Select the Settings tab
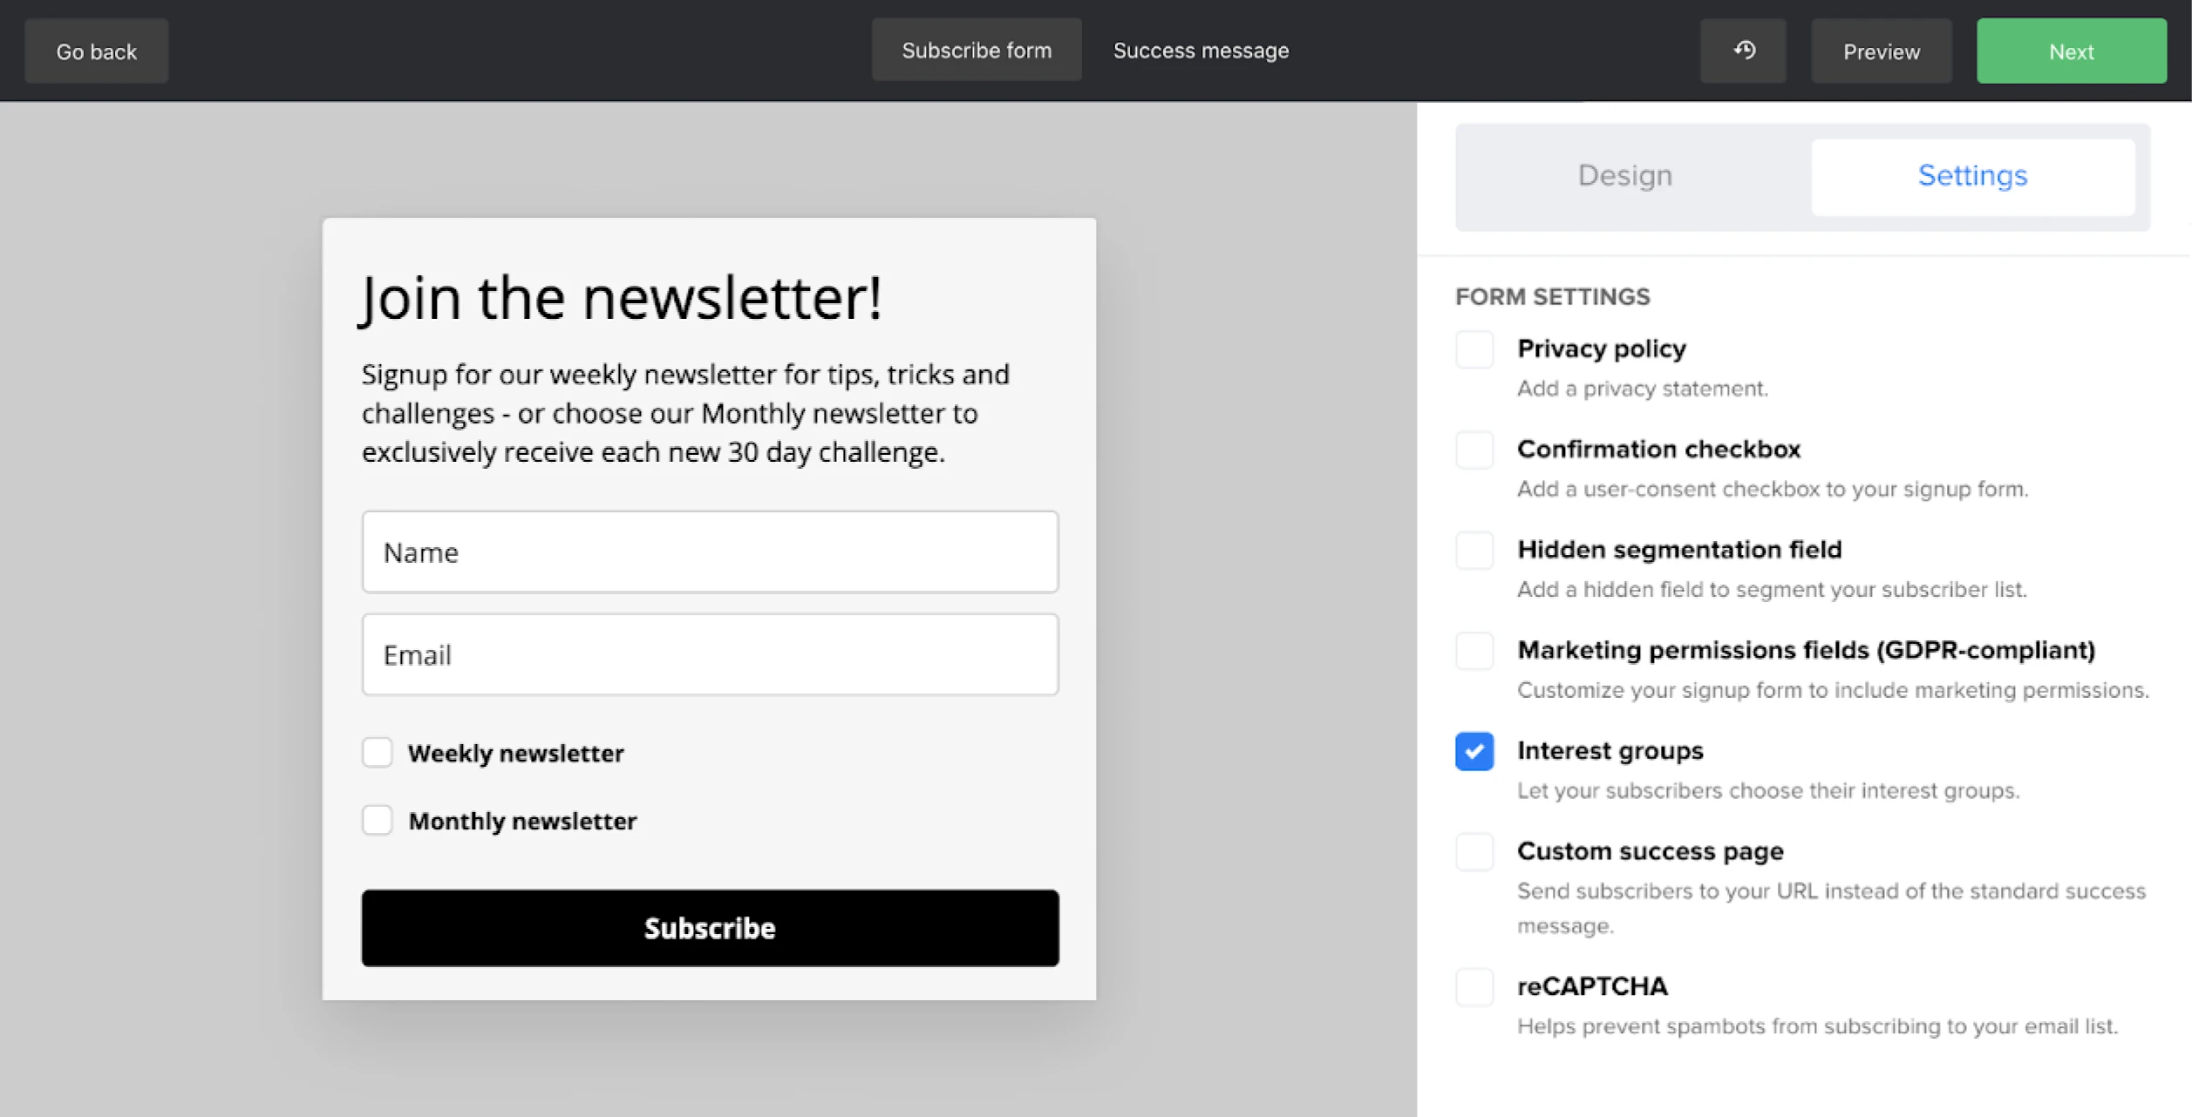Screen dimensions: 2192x1117 1972,176
